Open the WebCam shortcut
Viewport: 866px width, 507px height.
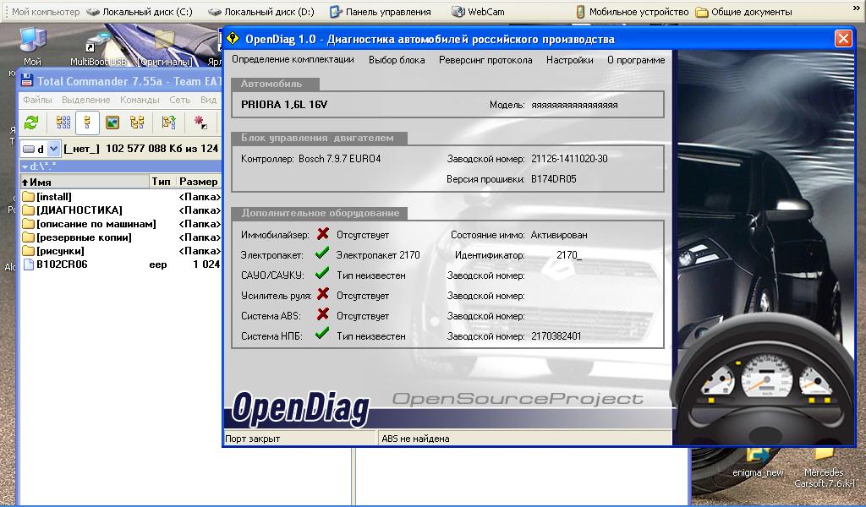479,12
